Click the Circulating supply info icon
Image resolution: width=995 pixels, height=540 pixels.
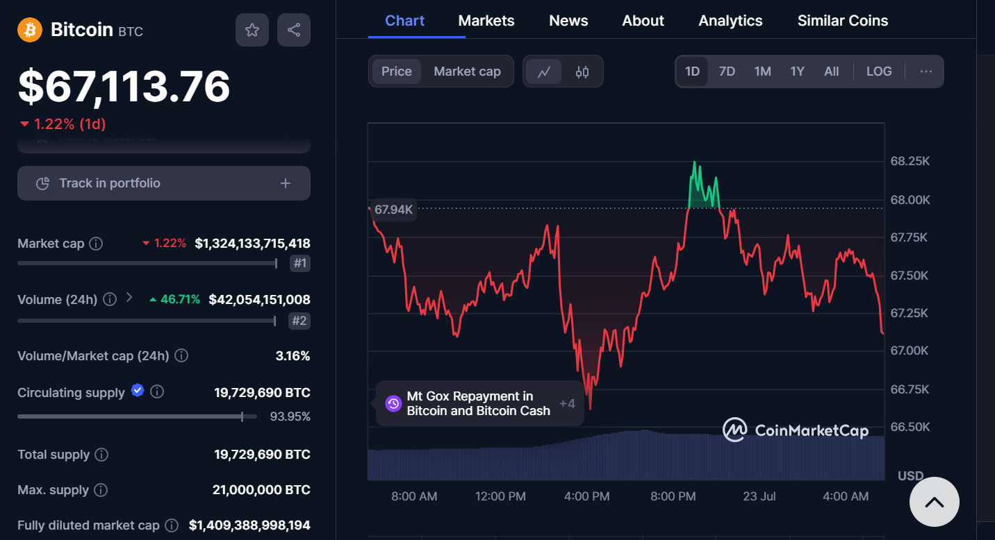(157, 391)
